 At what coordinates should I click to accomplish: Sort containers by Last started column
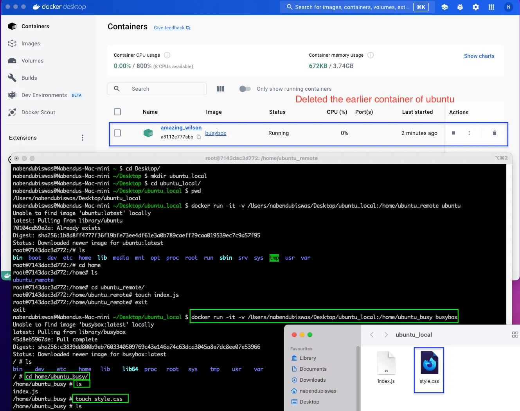(417, 112)
